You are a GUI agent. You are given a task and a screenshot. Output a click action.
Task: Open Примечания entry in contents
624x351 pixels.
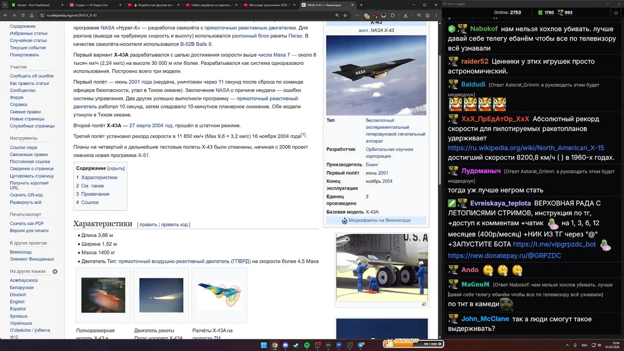click(95, 194)
